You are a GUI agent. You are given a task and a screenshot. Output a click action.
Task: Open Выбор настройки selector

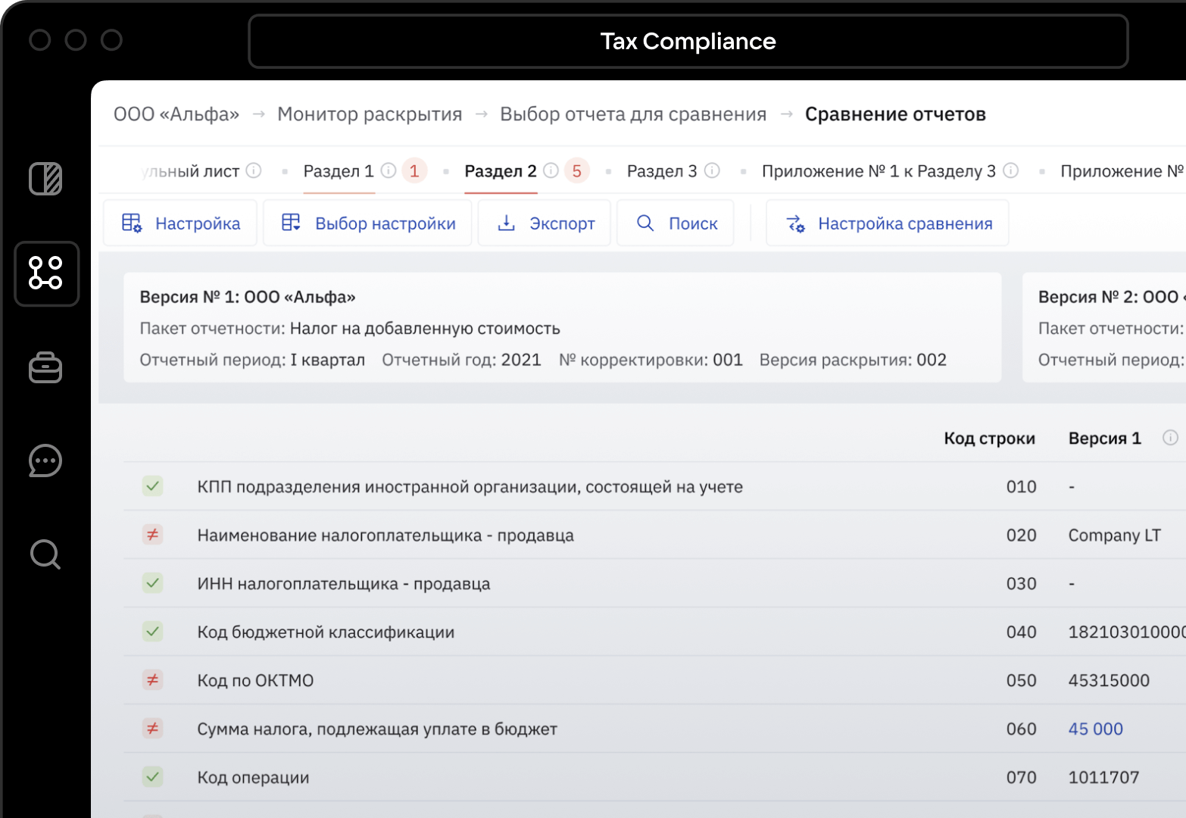[367, 223]
